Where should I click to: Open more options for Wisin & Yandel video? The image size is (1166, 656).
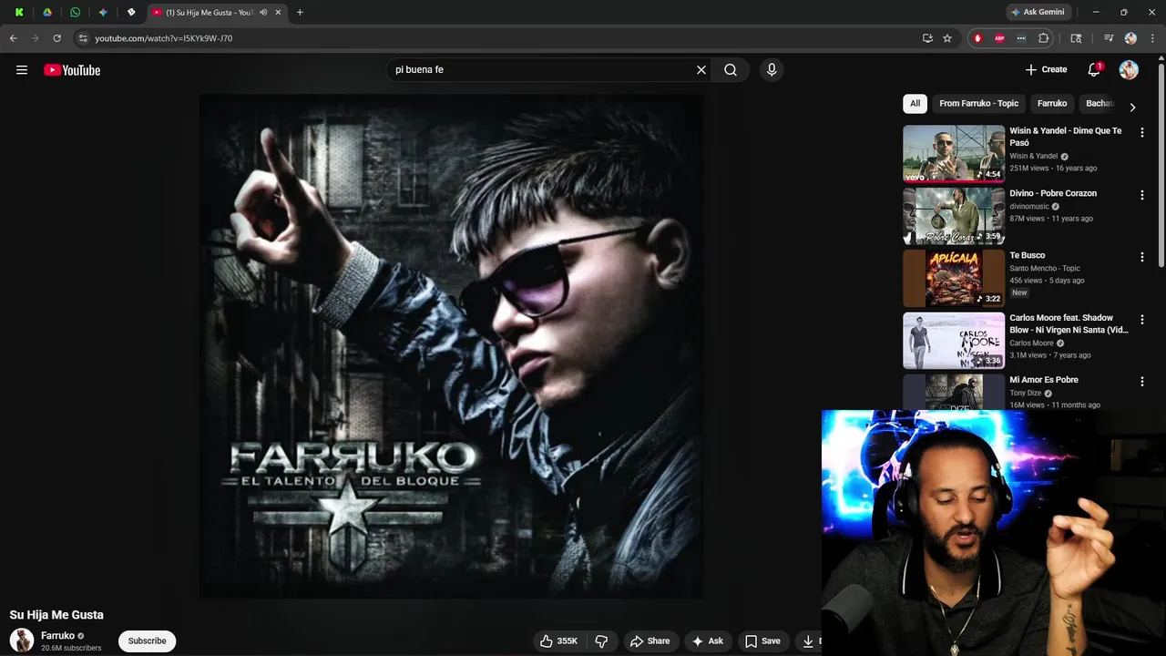(x=1142, y=133)
